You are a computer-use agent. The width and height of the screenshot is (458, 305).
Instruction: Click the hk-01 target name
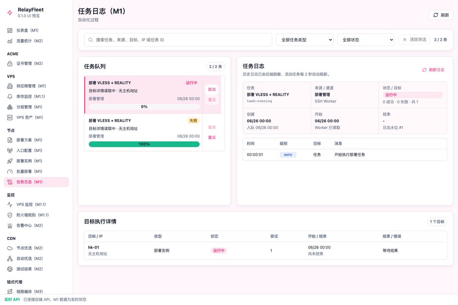pos(94,247)
